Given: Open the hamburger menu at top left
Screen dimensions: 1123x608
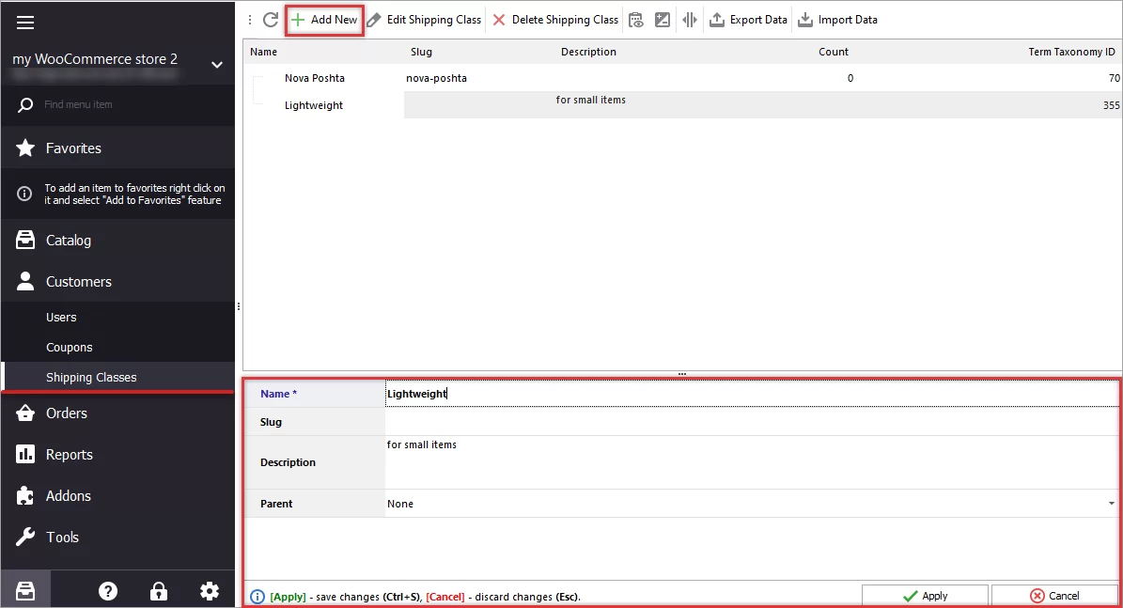Looking at the screenshot, I should [25, 23].
